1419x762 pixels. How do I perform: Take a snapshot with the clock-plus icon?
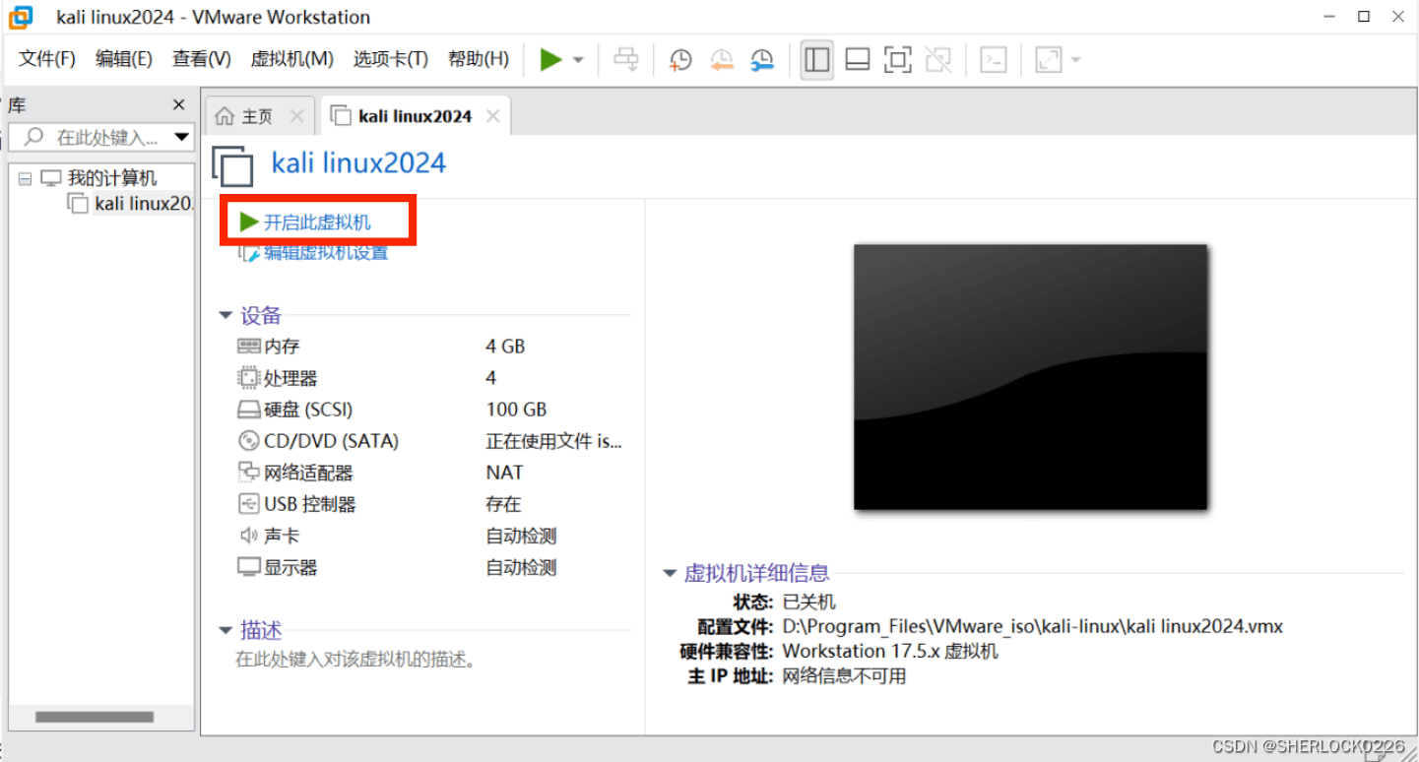pyautogui.click(x=680, y=60)
